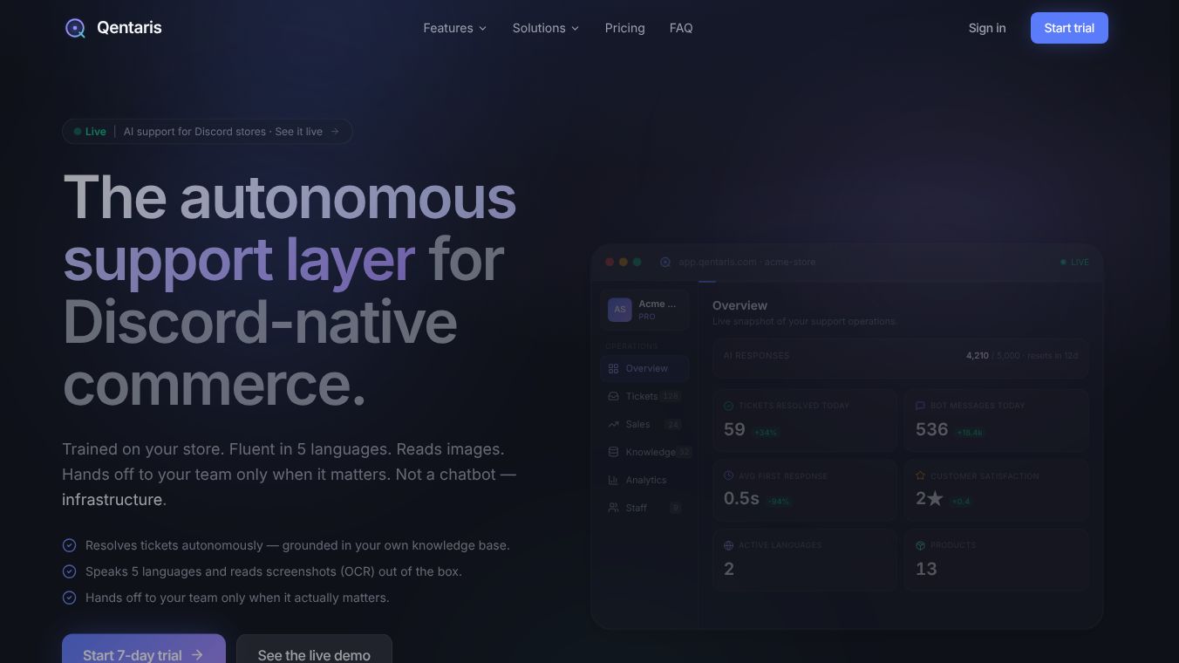
Task: Click the Qentaris logo icon
Action: point(76,28)
